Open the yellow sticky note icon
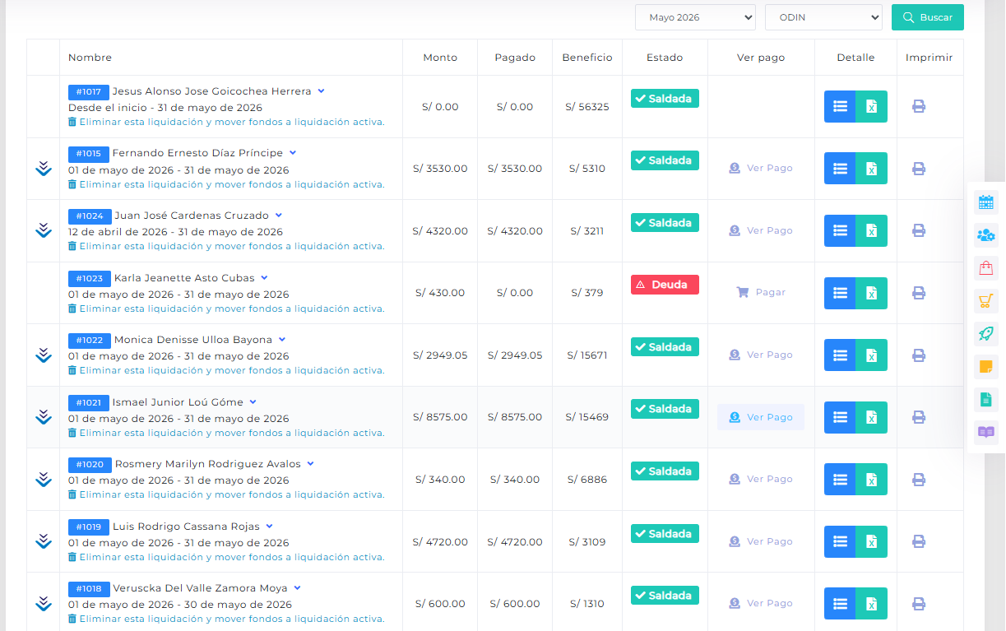 click(x=985, y=367)
